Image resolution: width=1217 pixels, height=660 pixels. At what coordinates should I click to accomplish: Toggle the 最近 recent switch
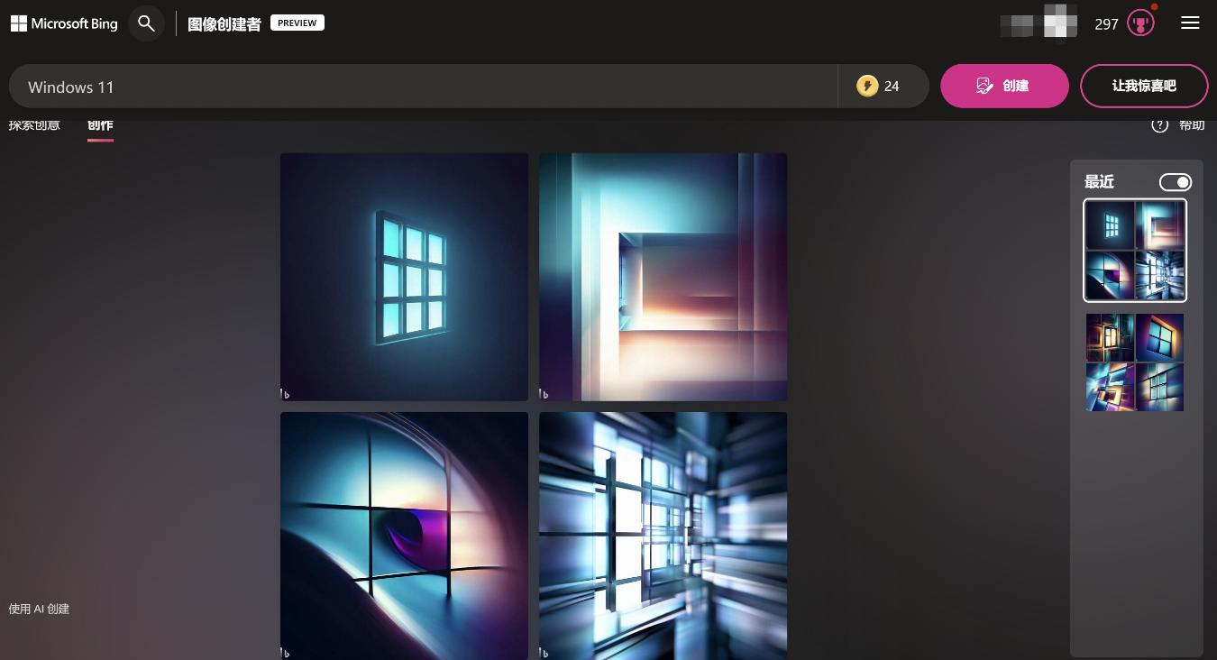(1176, 182)
